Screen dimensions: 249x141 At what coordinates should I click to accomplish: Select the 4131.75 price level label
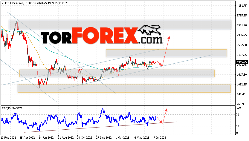[242, 6]
